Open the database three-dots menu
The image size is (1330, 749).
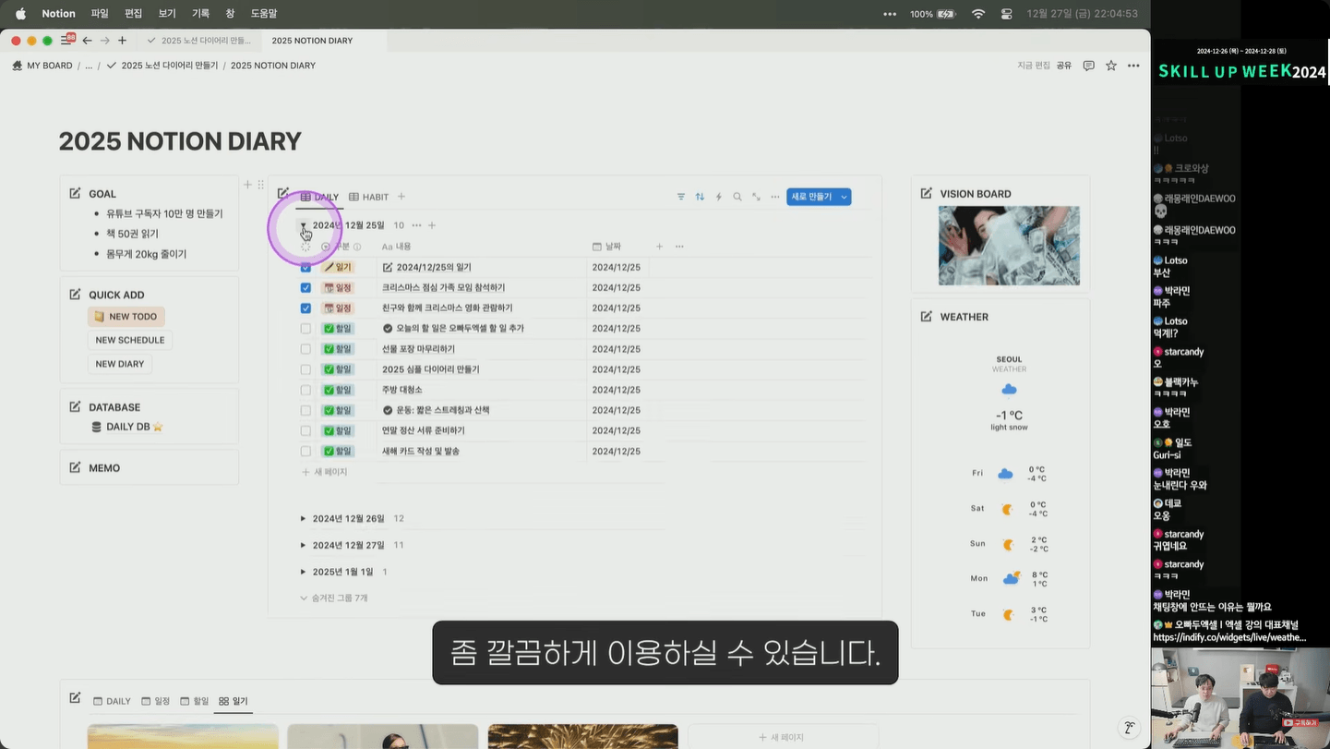click(775, 197)
